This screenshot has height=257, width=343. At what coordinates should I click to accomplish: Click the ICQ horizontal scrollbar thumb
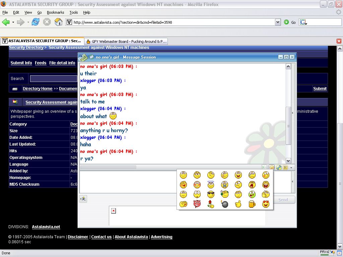click(x=108, y=167)
